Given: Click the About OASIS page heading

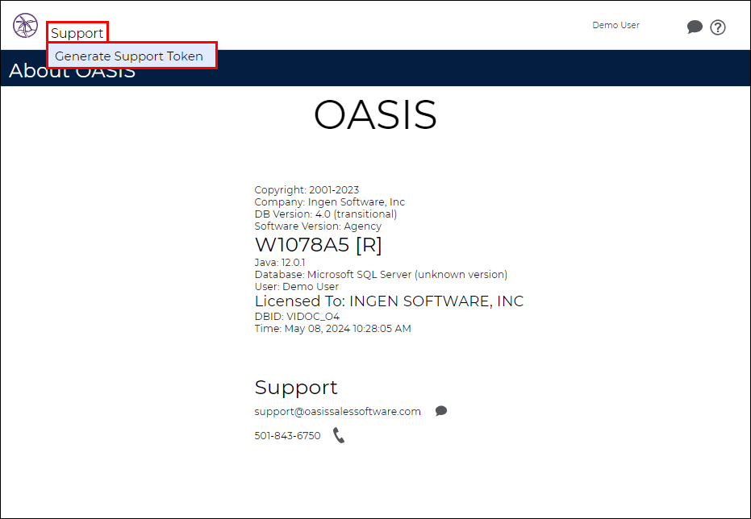Looking at the screenshot, I should (72, 71).
